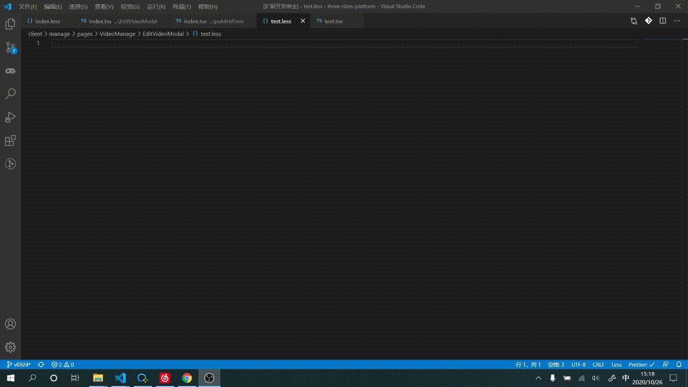Change line ending by clicking CRLF
This screenshot has height=387, width=688.
(598, 364)
